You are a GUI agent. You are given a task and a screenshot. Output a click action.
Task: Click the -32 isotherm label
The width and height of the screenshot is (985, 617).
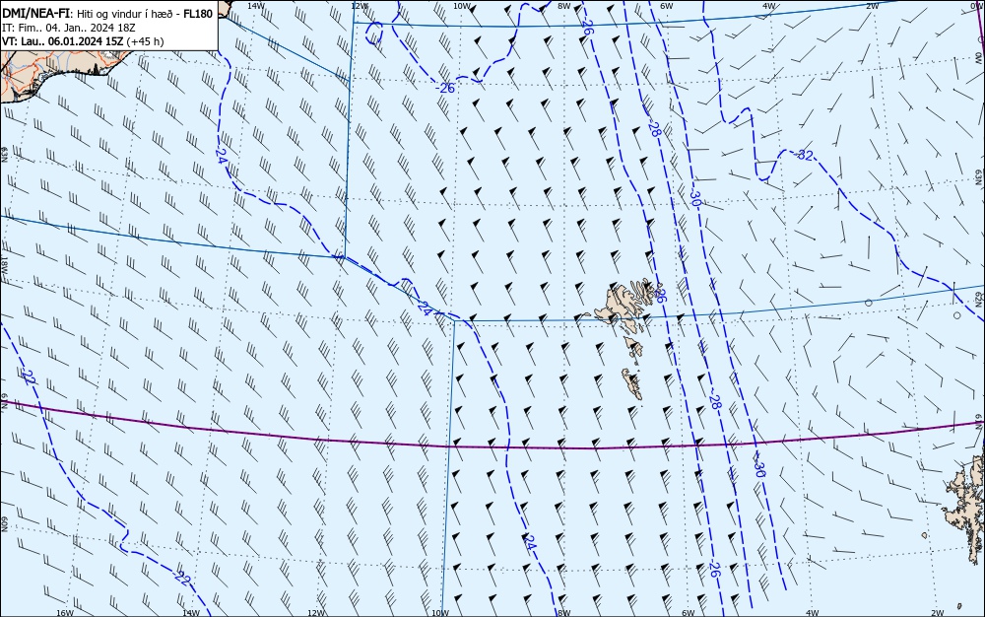point(802,155)
